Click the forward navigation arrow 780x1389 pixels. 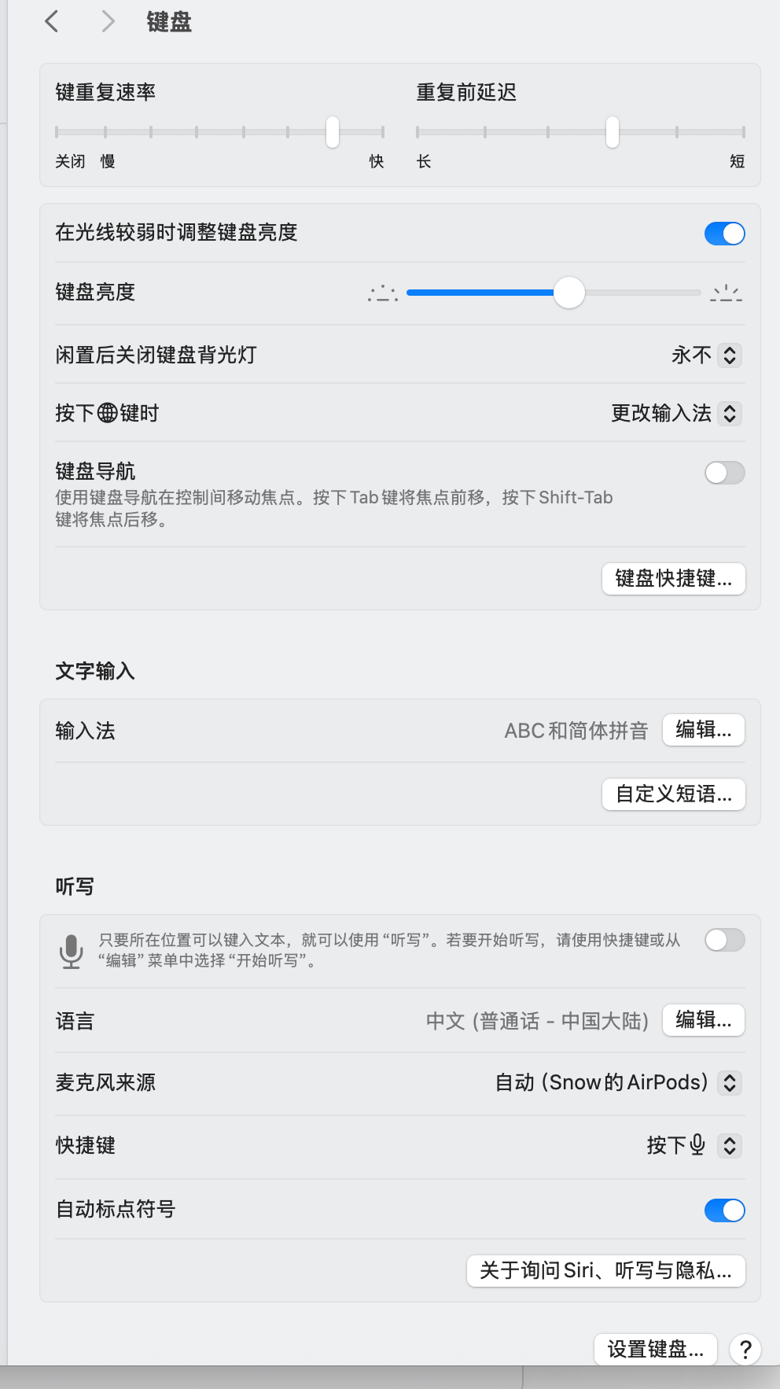tap(108, 21)
